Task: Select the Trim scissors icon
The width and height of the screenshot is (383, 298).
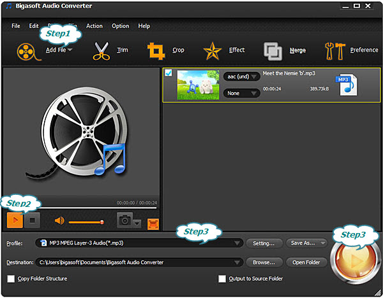Action: tap(101, 51)
